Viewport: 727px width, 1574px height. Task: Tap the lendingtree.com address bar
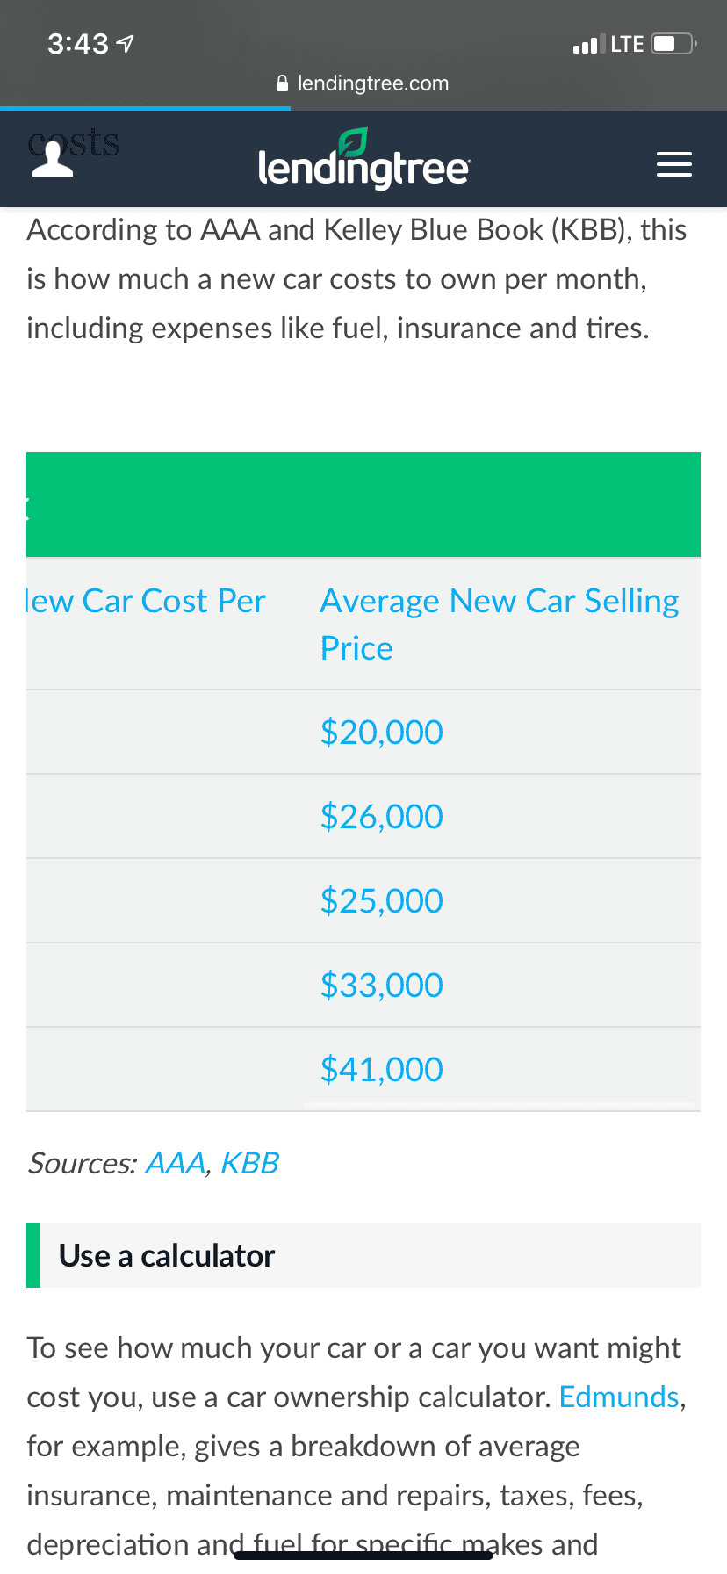pos(363,83)
